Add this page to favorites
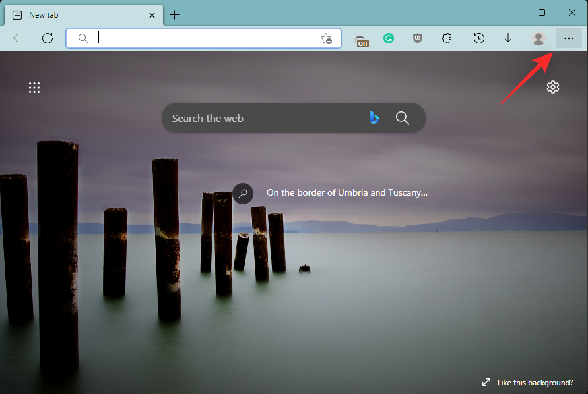 point(326,38)
